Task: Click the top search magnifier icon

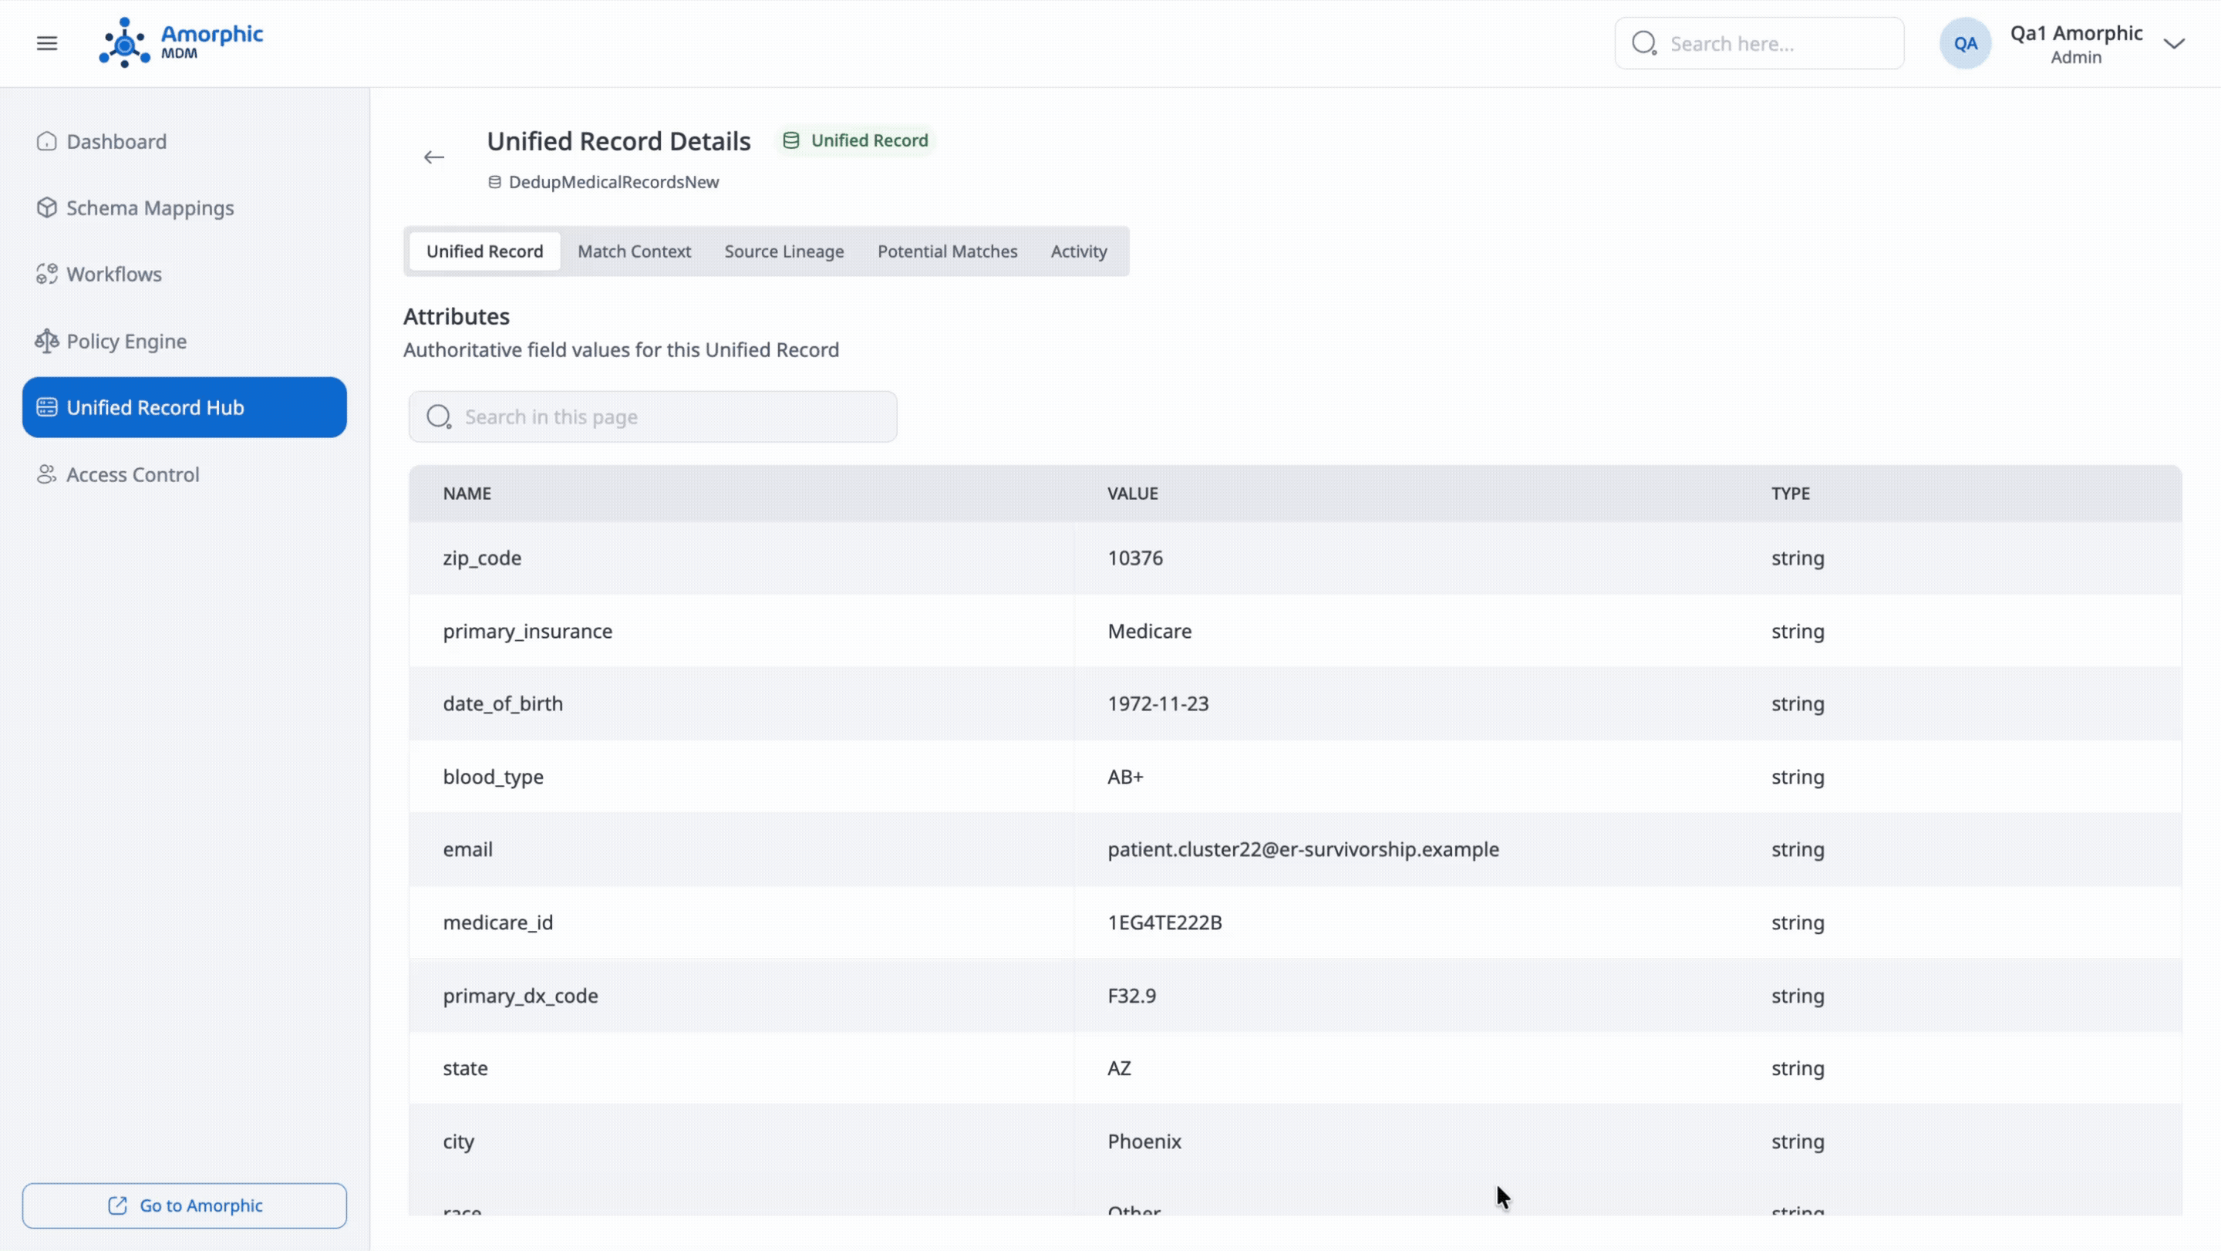Action: coord(1644,43)
